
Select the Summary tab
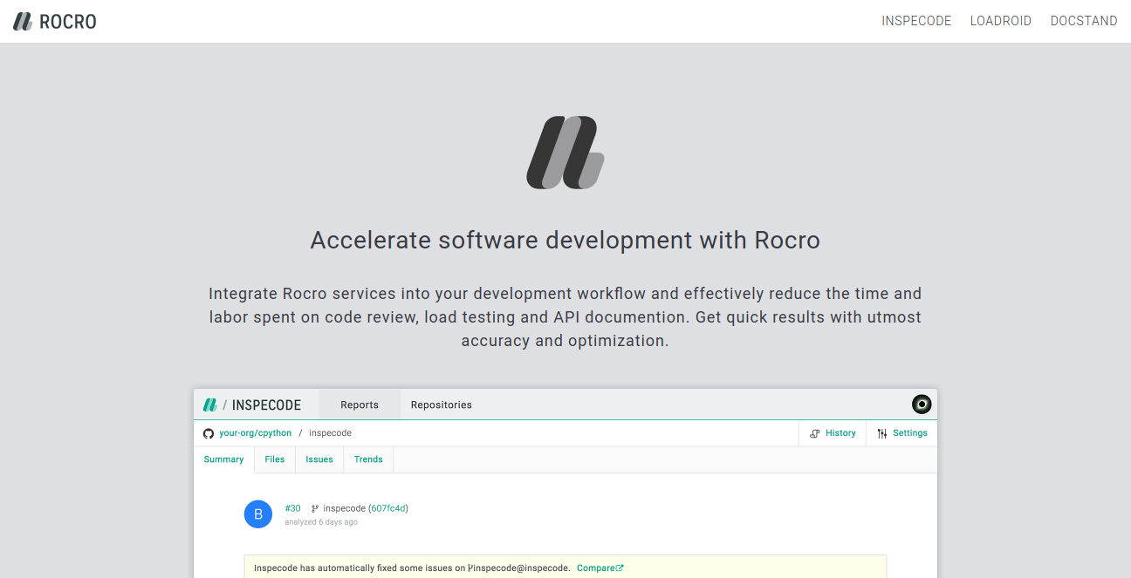pos(223,459)
